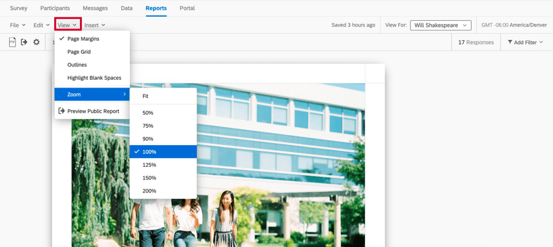
Task: Expand the Zoom submenu entry
Action: coord(92,94)
